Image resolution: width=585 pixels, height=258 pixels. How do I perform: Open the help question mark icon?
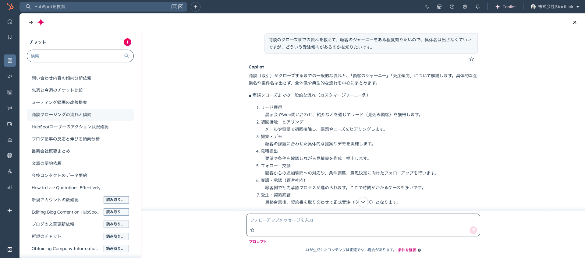coord(452,7)
